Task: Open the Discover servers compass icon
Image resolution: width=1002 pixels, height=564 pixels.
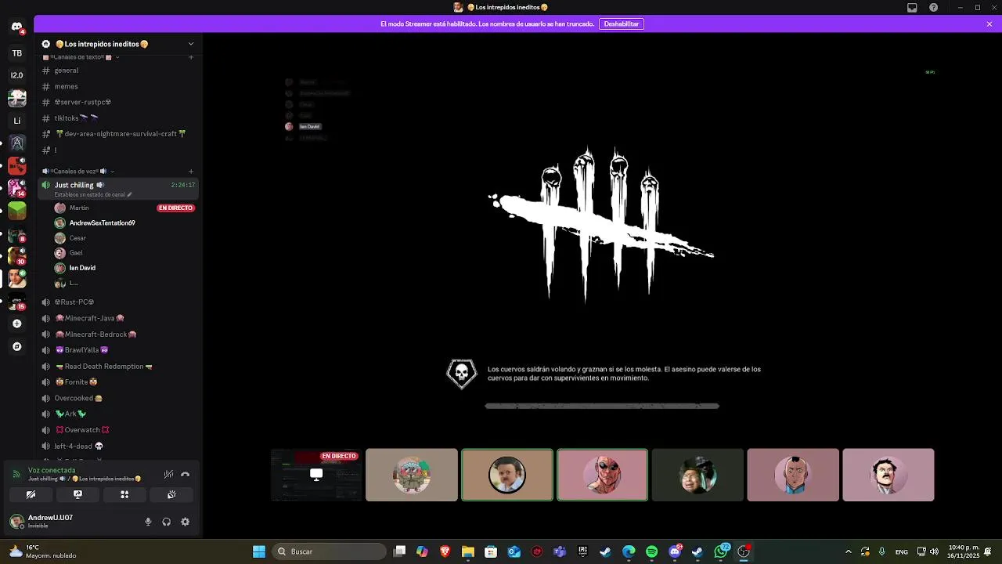Action: (x=16, y=346)
